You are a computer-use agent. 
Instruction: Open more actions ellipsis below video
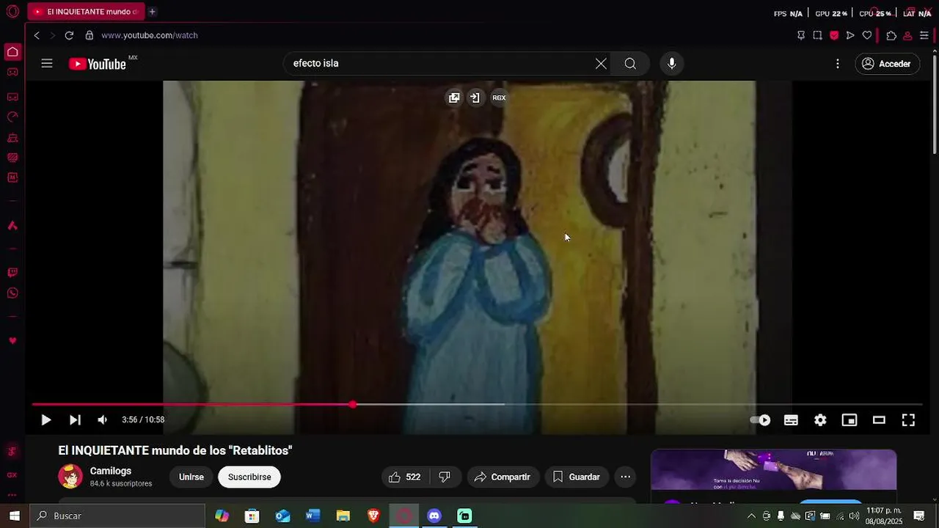click(626, 477)
